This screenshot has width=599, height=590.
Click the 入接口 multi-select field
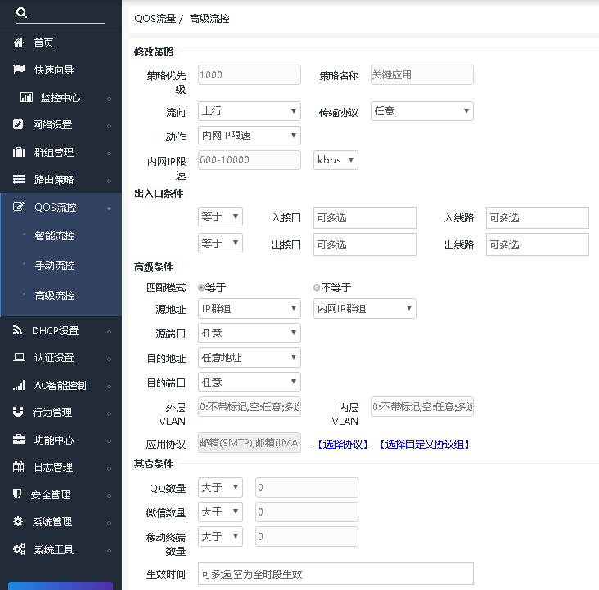365,217
